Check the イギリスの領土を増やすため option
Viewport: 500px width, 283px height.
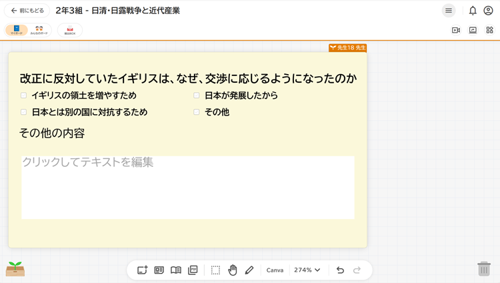point(24,95)
